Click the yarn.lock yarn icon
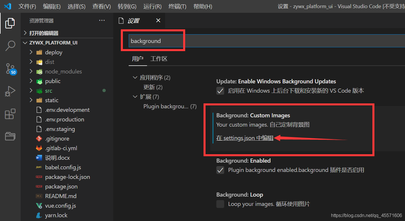The width and height of the screenshot is (405, 221). (39, 215)
